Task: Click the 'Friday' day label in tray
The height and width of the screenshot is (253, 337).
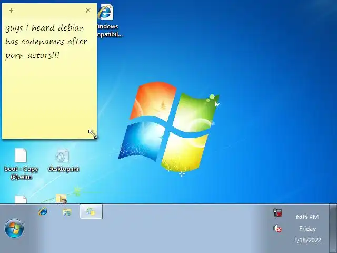Action: pos(308,228)
